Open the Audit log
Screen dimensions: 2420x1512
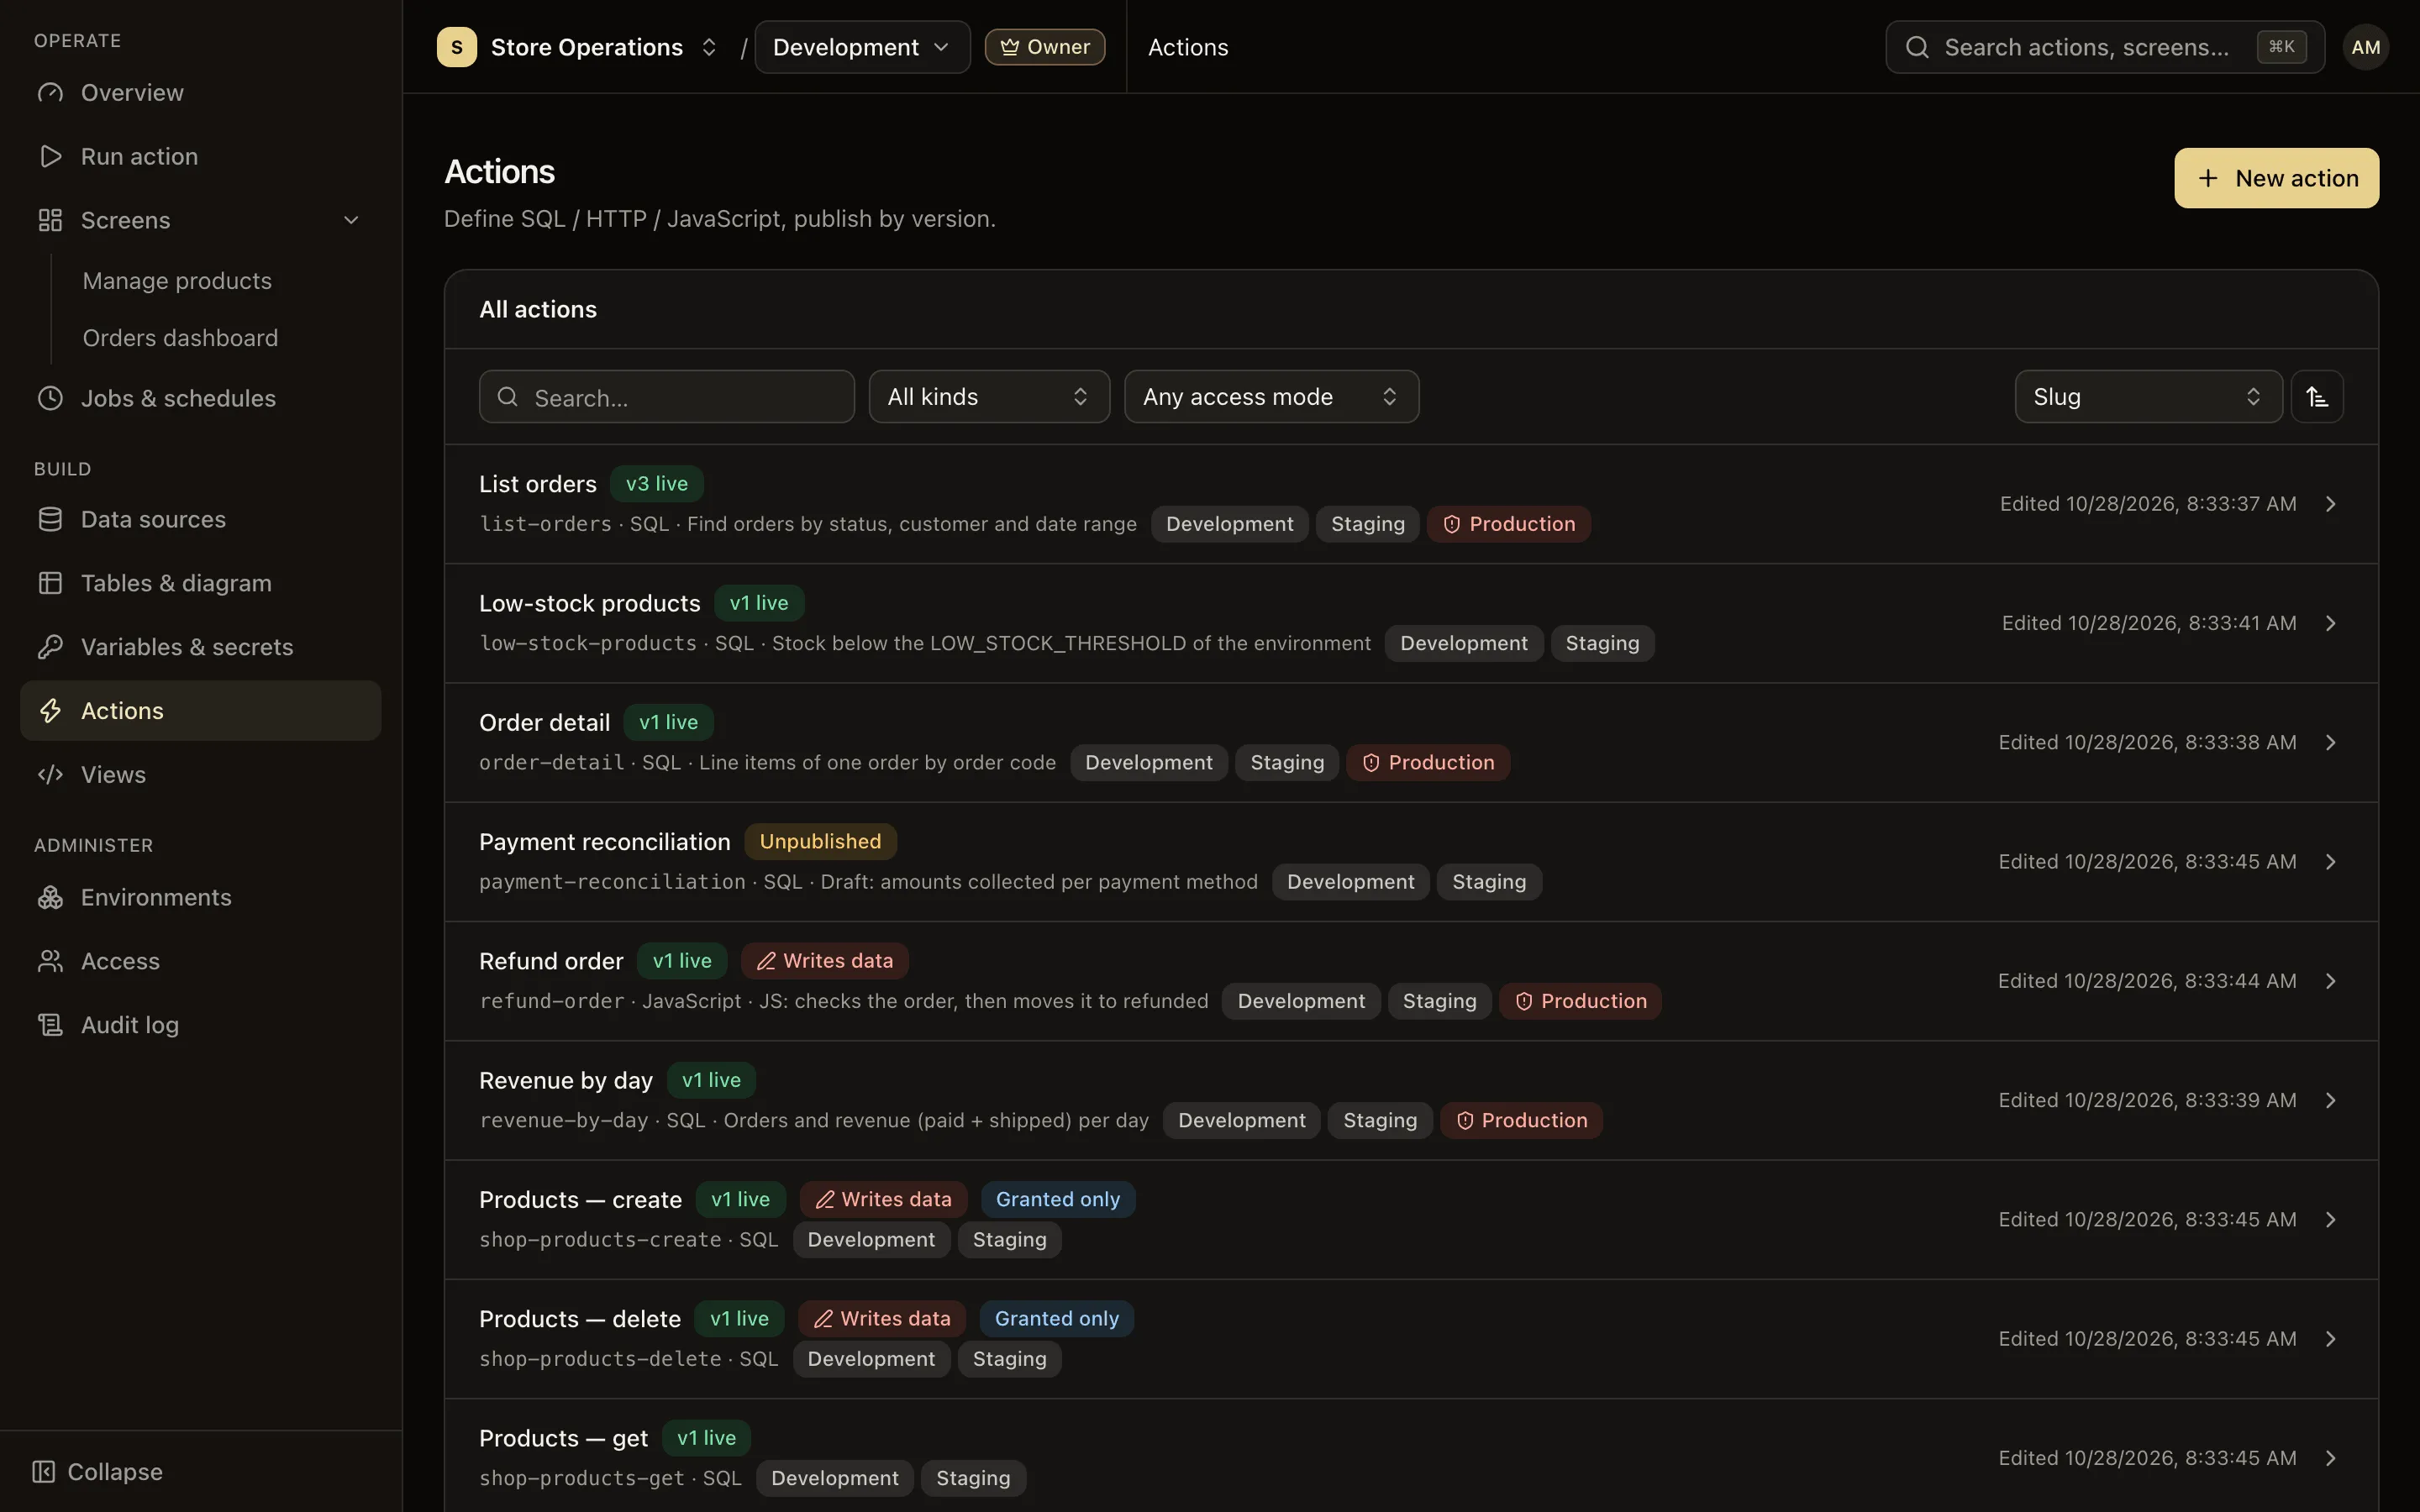(x=200, y=1025)
